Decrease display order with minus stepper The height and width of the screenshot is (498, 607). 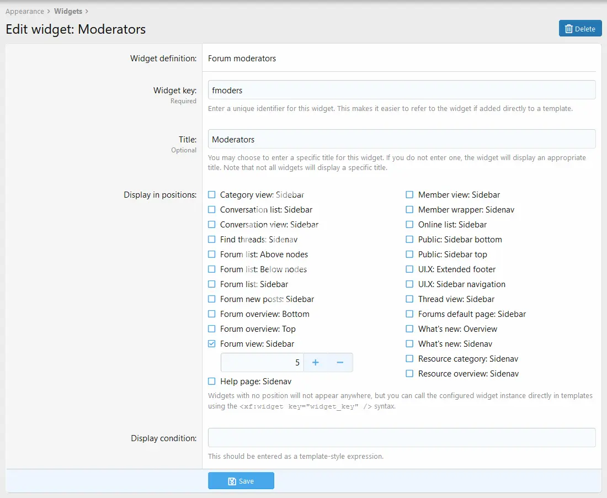(340, 362)
